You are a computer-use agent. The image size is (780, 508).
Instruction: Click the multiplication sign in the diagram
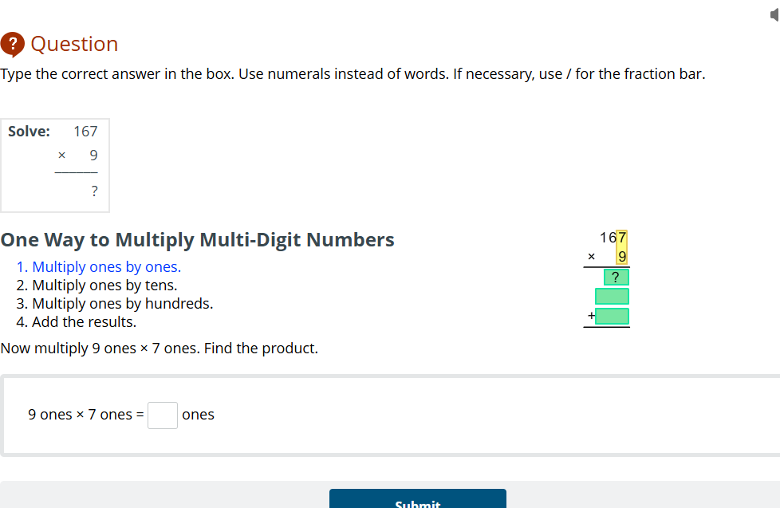point(590,256)
